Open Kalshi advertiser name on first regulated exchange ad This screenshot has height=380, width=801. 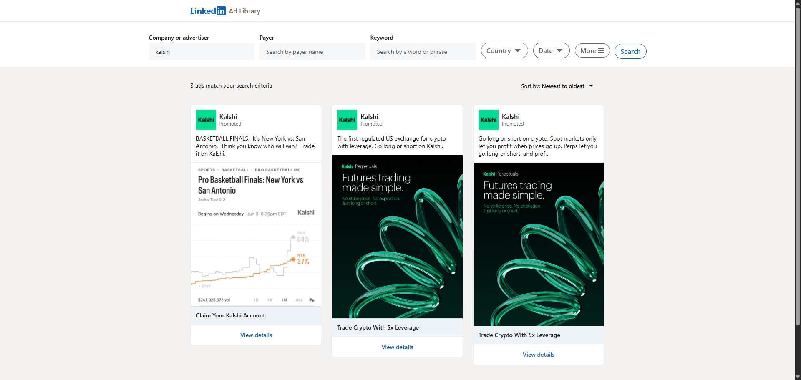click(x=370, y=116)
